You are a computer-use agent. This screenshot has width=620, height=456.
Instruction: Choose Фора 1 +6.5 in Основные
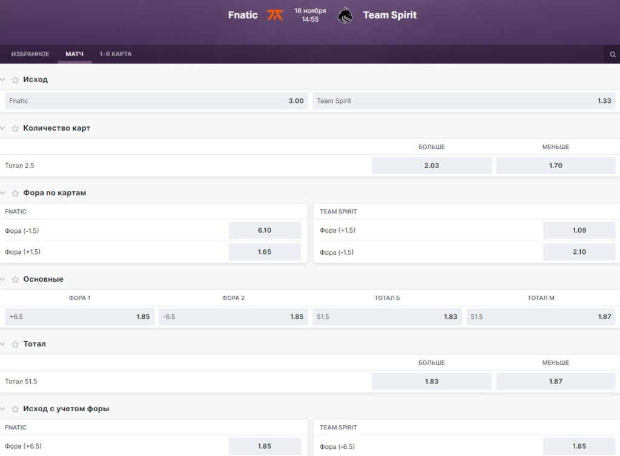79,317
